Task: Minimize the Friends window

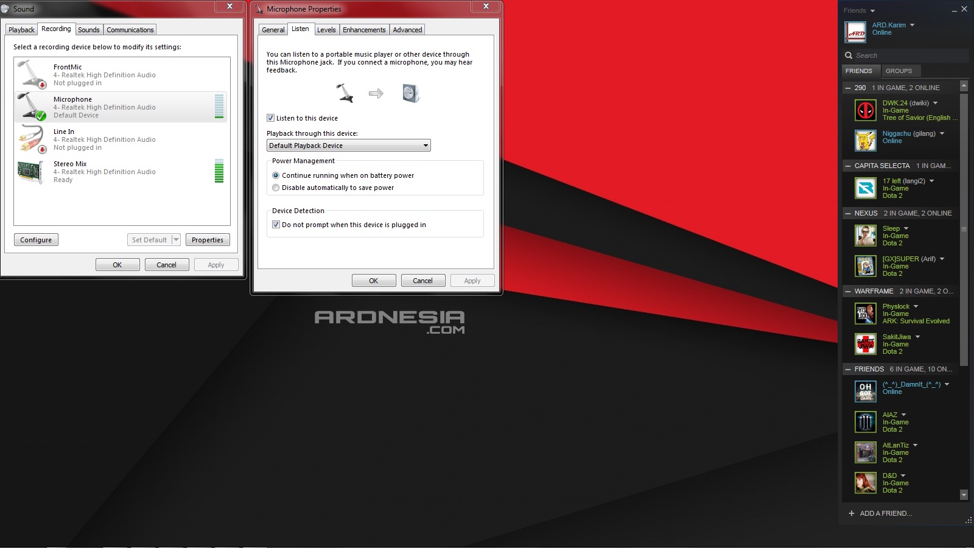Action: pyautogui.click(x=954, y=10)
